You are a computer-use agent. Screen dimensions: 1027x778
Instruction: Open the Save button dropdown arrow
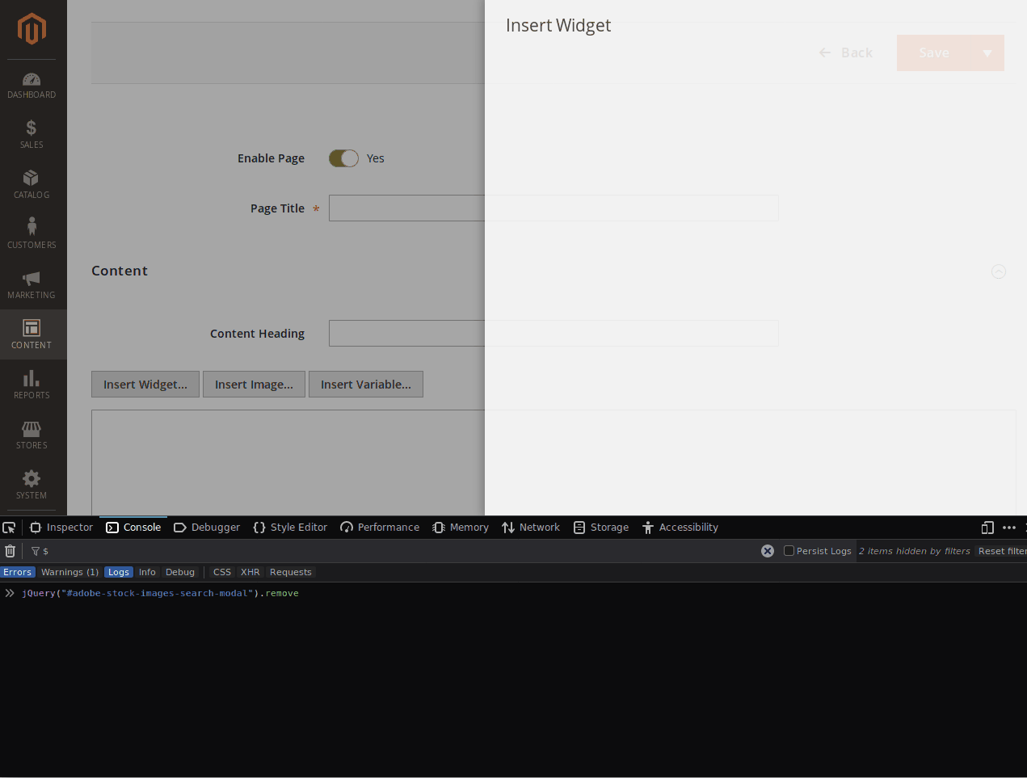pyautogui.click(x=987, y=53)
